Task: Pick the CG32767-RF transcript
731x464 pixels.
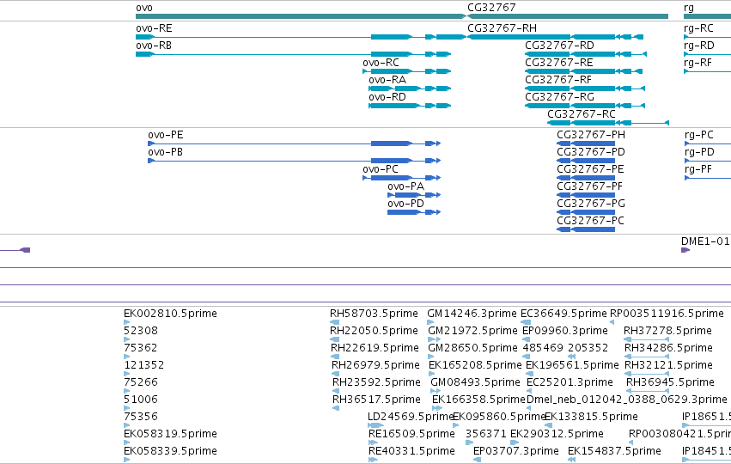Action: [x=585, y=89]
